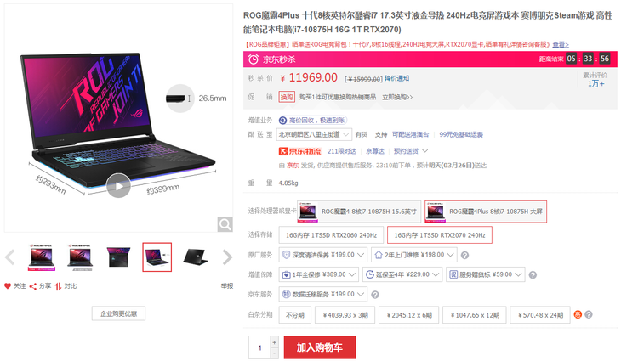Show next product thumbnails
Image resolution: width=621 pixels, height=361 pixels.
(x=227, y=257)
